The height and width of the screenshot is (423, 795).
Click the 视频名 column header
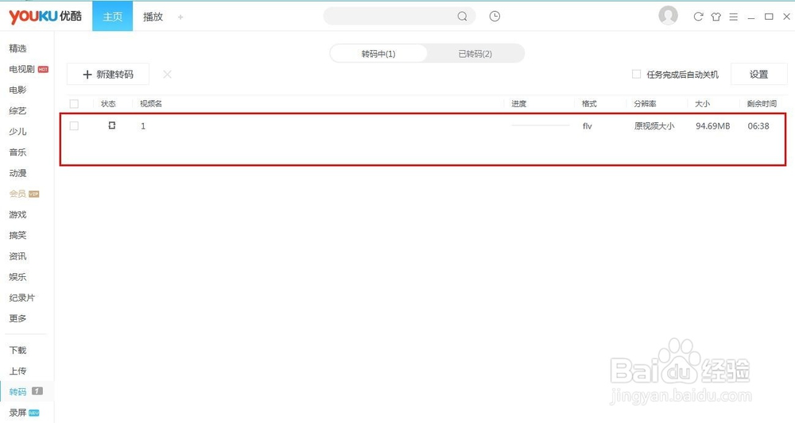click(151, 104)
